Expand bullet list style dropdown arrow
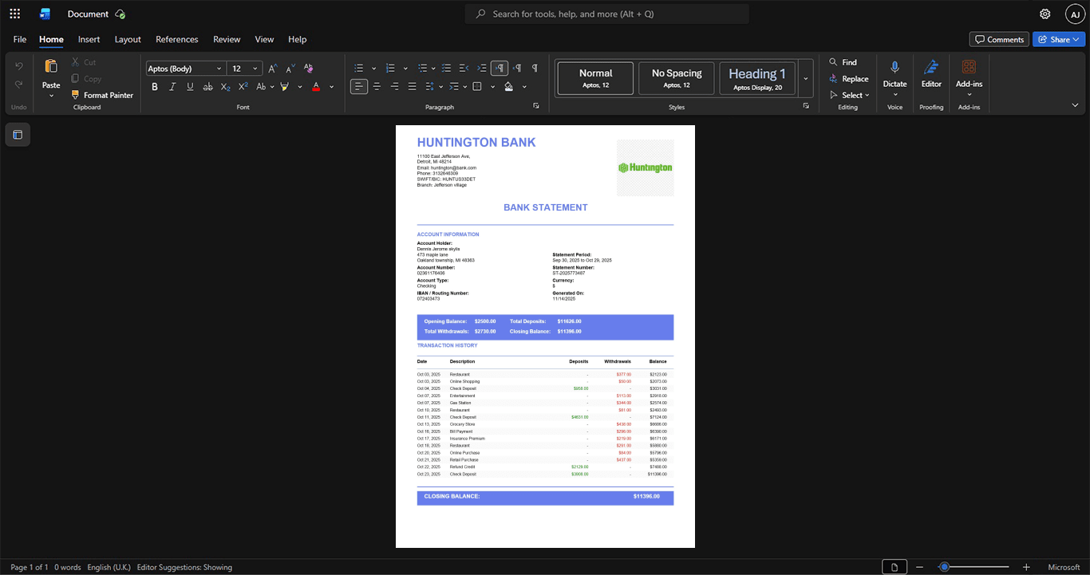The width and height of the screenshot is (1090, 575). click(373, 68)
